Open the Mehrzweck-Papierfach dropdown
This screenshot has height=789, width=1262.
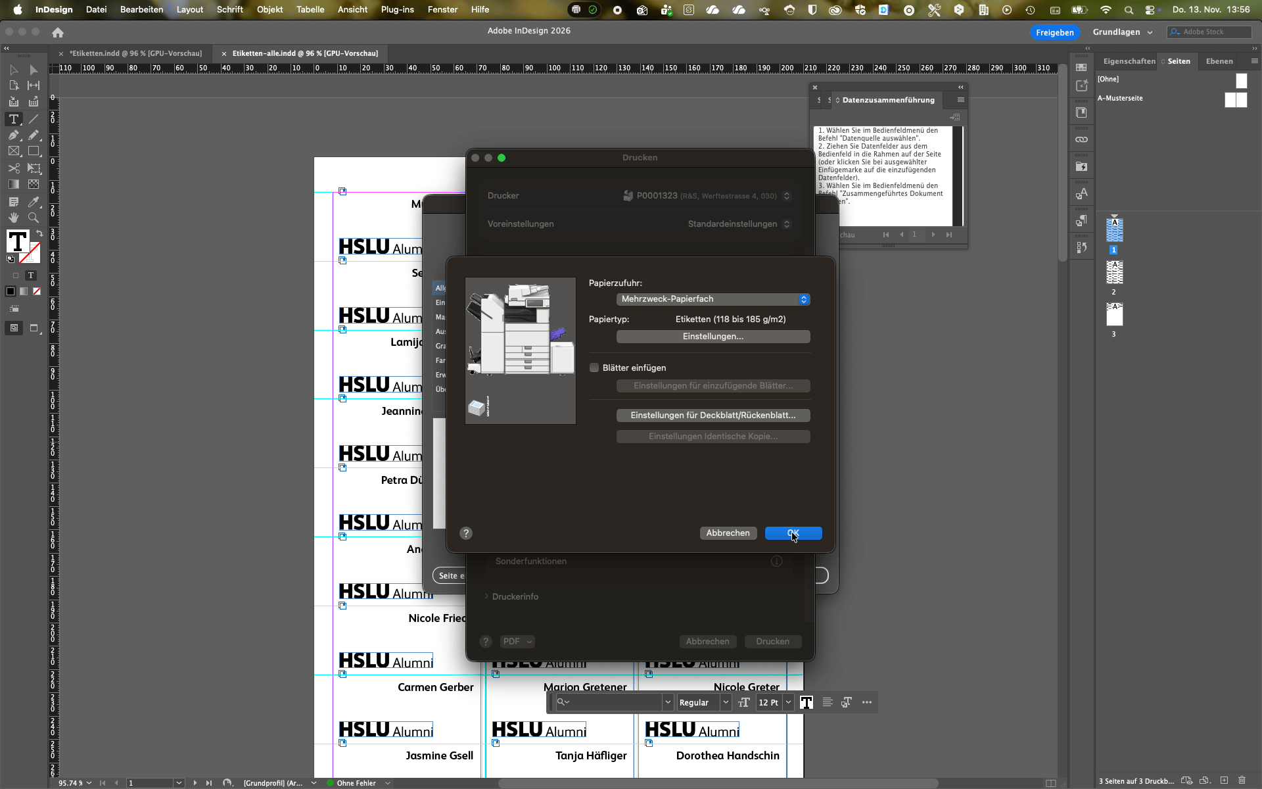713,299
